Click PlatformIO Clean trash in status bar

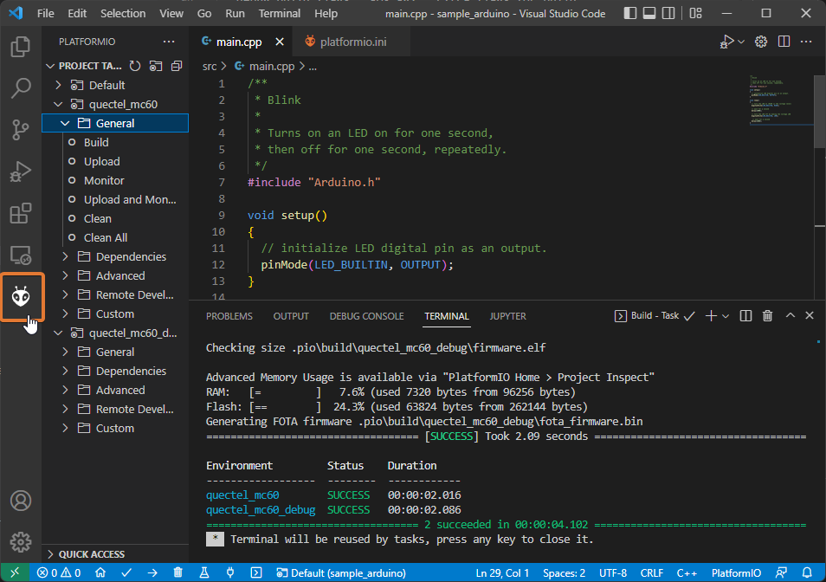[x=178, y=572]
